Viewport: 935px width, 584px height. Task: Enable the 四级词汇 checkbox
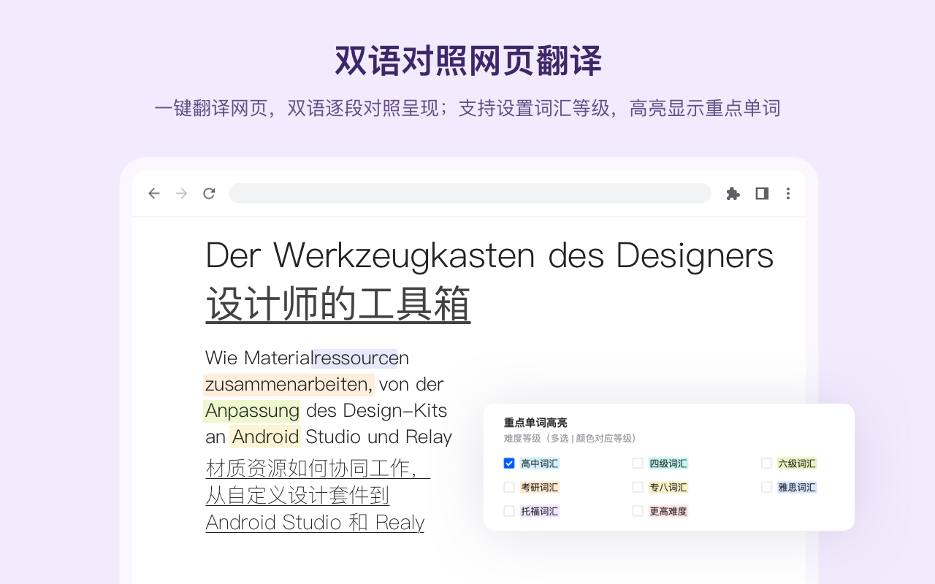coord(638,463)
